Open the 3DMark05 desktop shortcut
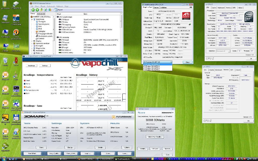The width and height of the screenshot is (258, 161). 5,90
